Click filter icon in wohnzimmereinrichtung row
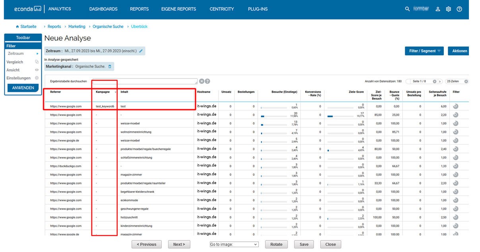 (455, 132)
